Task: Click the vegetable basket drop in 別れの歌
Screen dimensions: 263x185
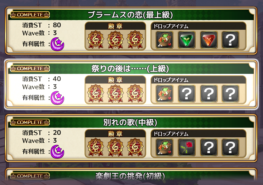Action: click(x=164, y=147)
